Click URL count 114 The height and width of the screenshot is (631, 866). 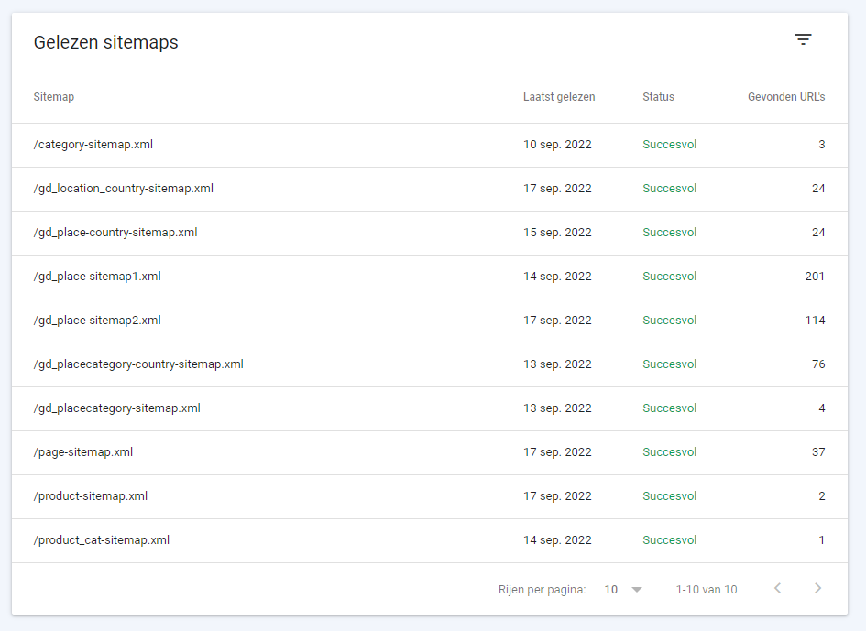pyautogui.click(x=815, y=321)
